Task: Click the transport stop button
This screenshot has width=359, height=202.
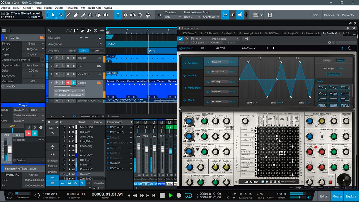Action: [x=162, y=195]
